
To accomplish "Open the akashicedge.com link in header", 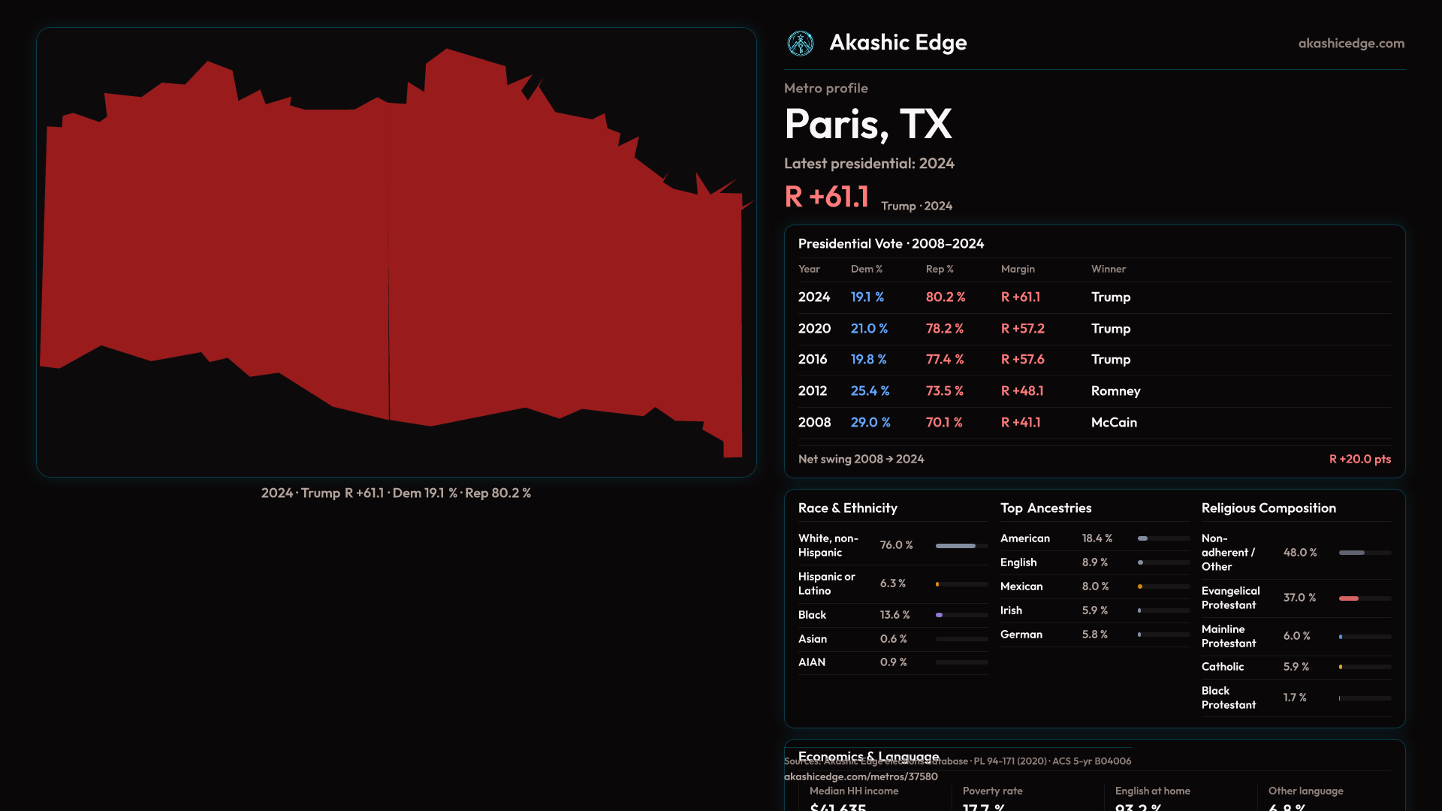I will [x=1350, y=44].
